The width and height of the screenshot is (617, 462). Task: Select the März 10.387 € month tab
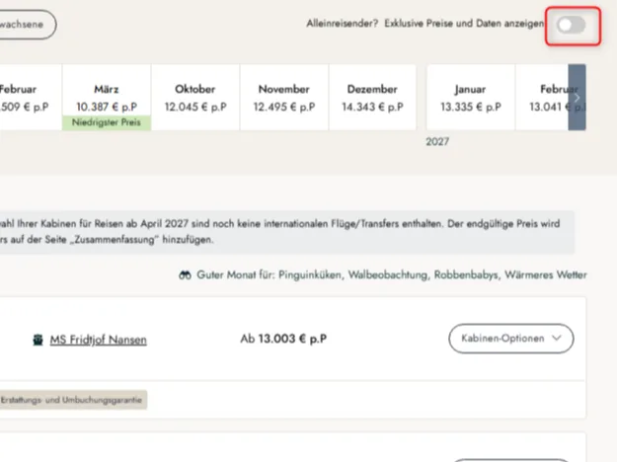(107, 97)
